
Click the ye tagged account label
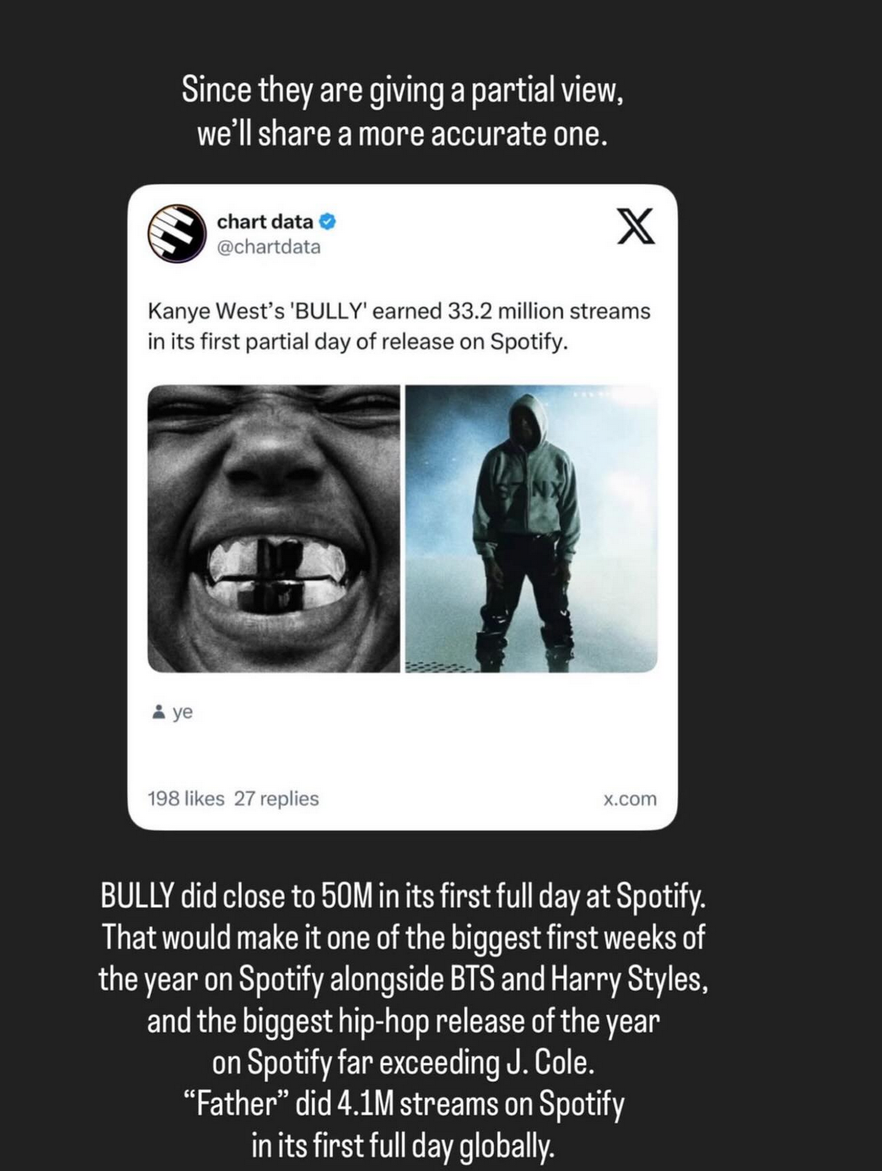(183, 711)
